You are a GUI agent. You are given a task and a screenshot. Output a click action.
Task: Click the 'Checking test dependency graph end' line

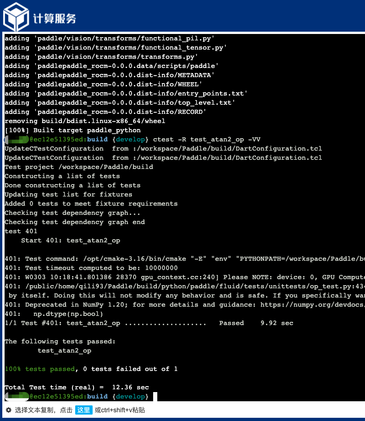pos(75,222)
